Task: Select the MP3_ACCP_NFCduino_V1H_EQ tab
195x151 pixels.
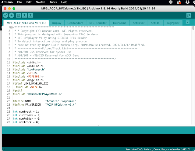Action: [26, 23]
